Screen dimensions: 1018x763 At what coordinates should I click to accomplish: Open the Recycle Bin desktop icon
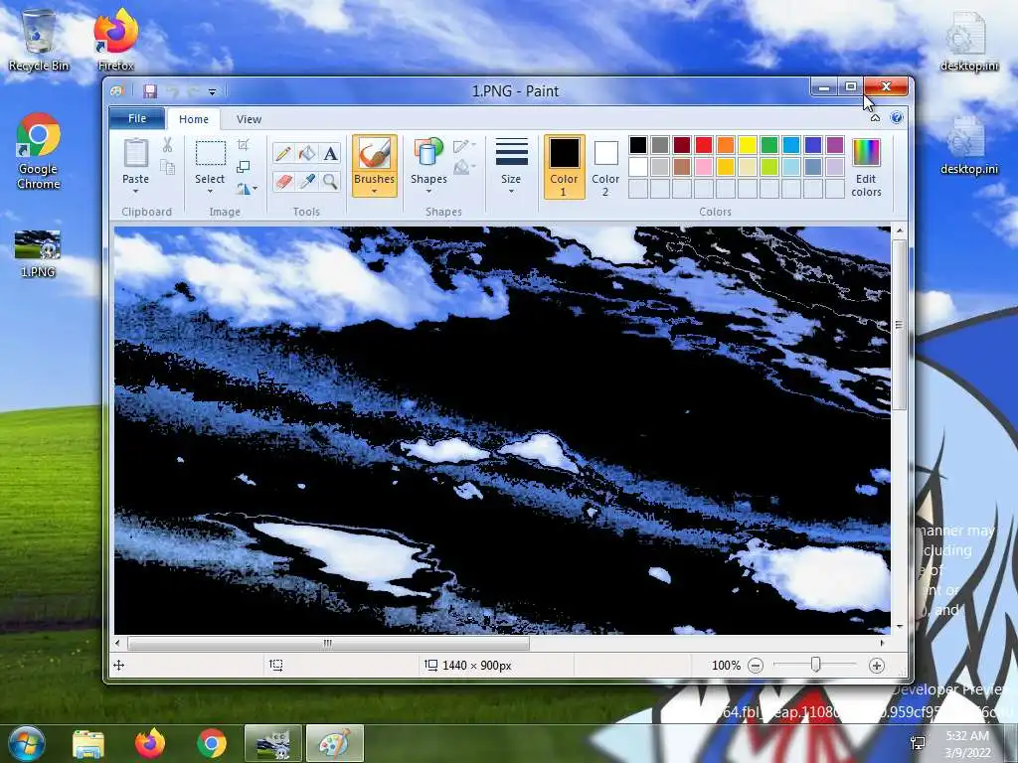pos(39,40)
